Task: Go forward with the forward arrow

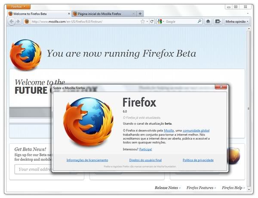Action: (18, 21)
